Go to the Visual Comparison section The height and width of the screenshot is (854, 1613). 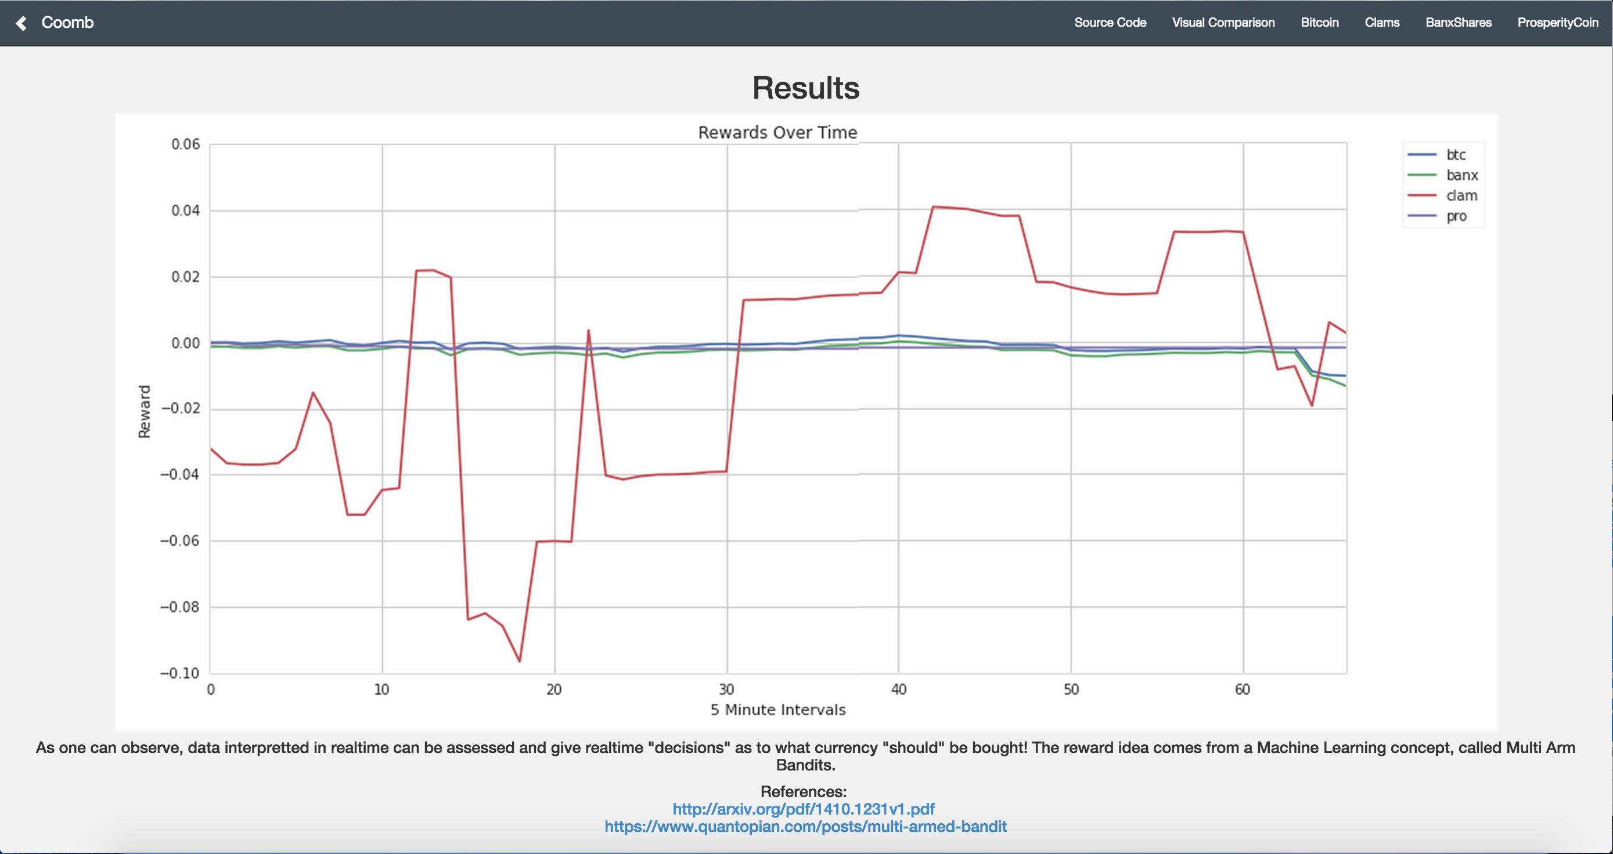(1223, 23)
